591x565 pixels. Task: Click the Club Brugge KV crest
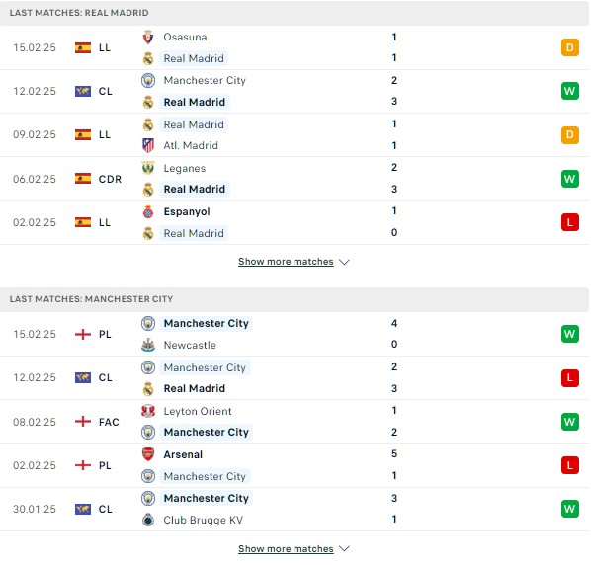coord(148,520)
